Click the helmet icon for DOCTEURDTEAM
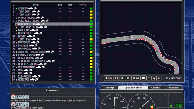 (x=43, y=67)
